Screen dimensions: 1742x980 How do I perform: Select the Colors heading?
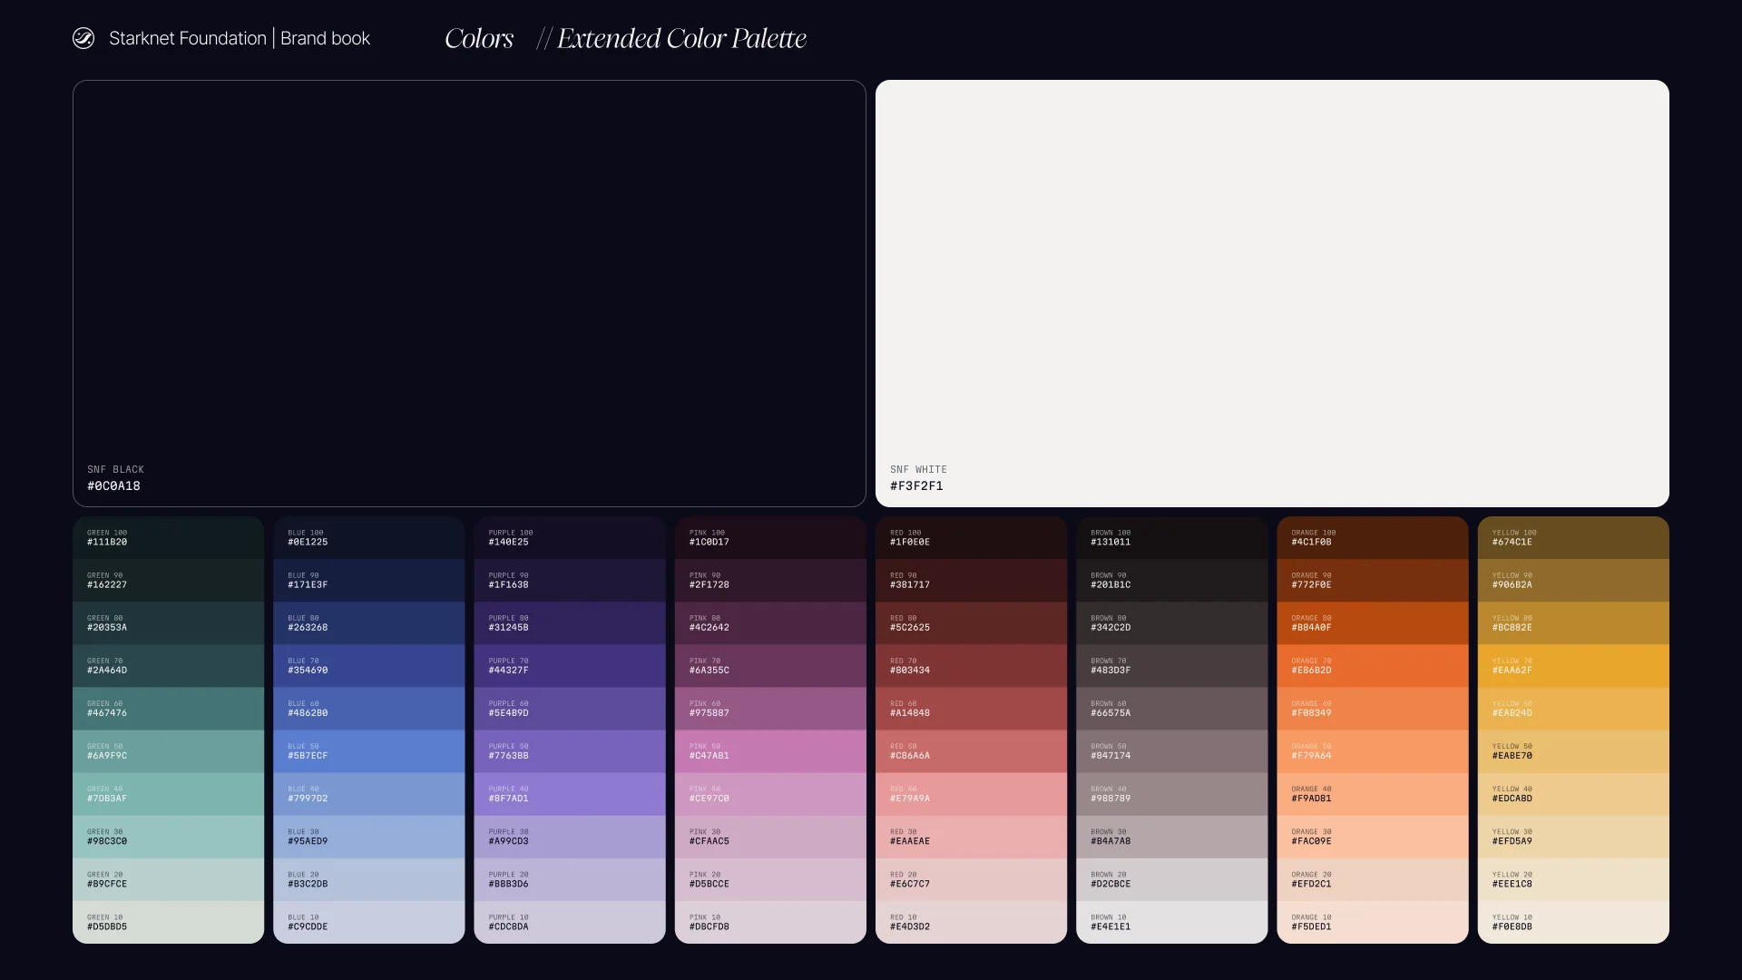pos(479,38)
